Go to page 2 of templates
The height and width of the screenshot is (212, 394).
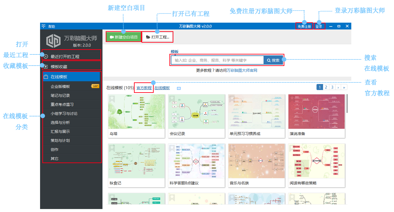tap(326, 87)
